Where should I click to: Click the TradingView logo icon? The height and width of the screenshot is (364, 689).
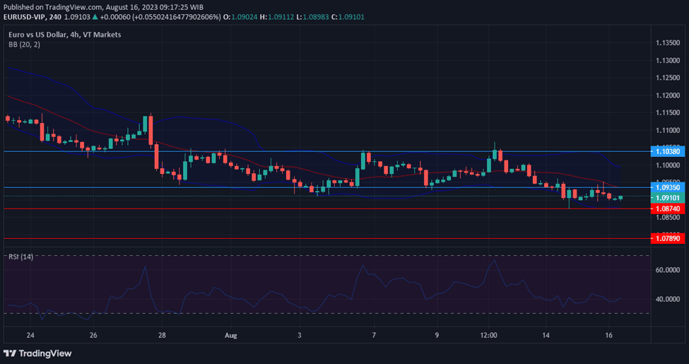(x=11, y=353)
